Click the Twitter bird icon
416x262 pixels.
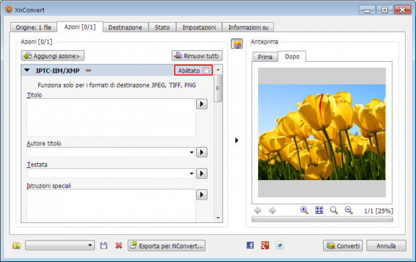(x=279, y=245)
